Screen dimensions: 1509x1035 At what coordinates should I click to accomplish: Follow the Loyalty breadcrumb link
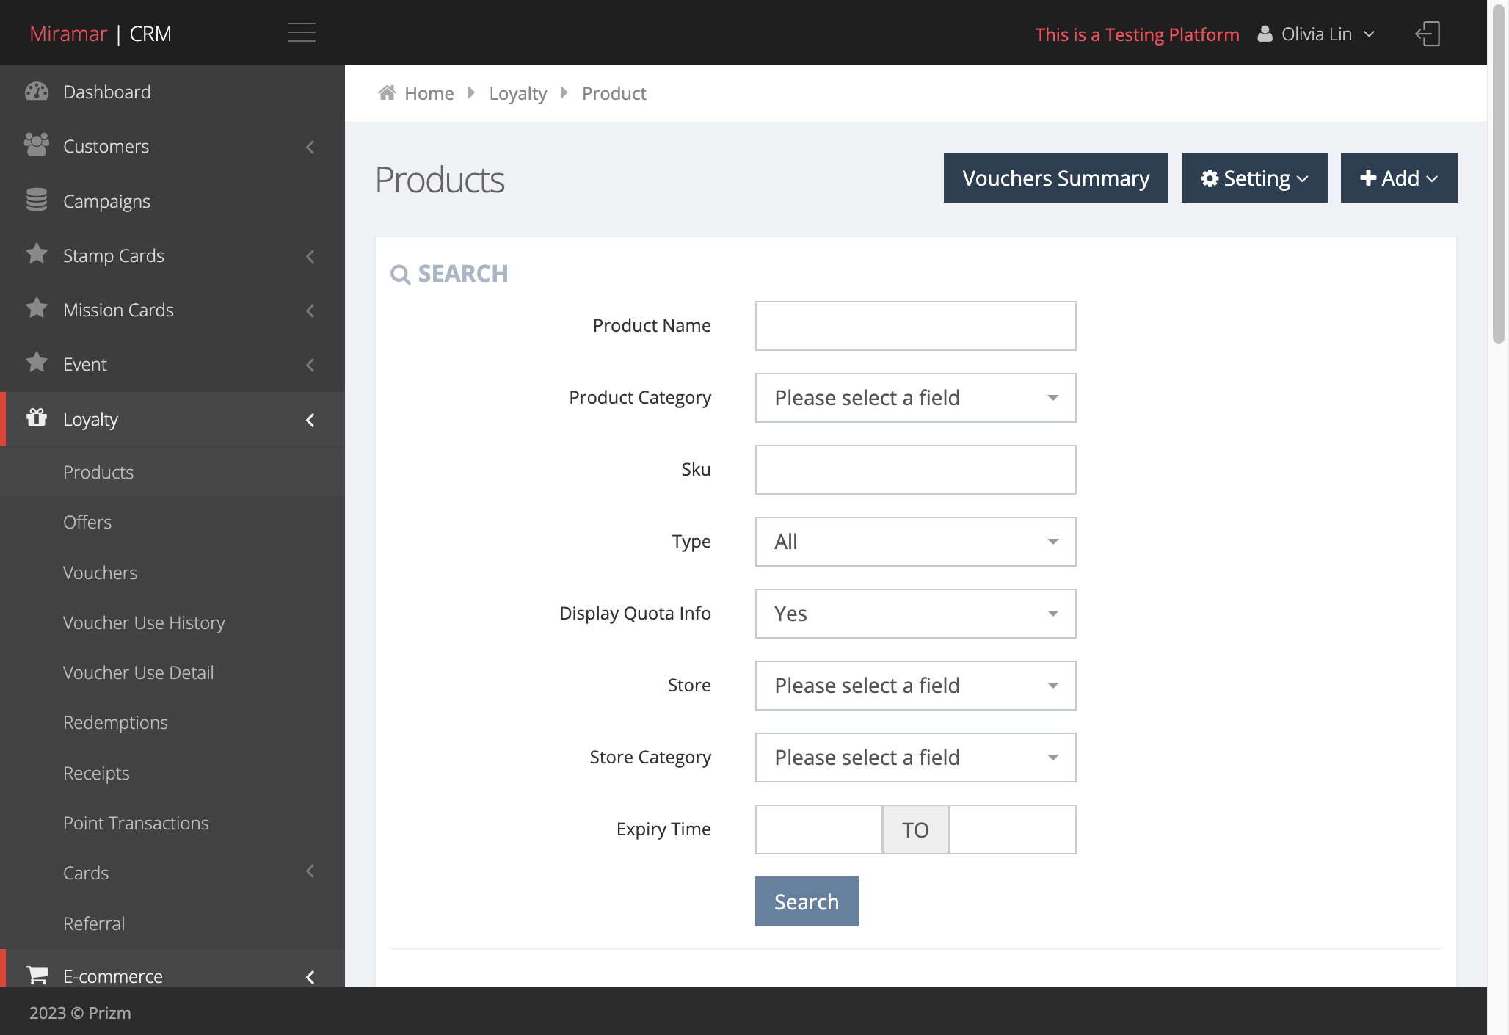pyautogui.click(x=517, y=93)
